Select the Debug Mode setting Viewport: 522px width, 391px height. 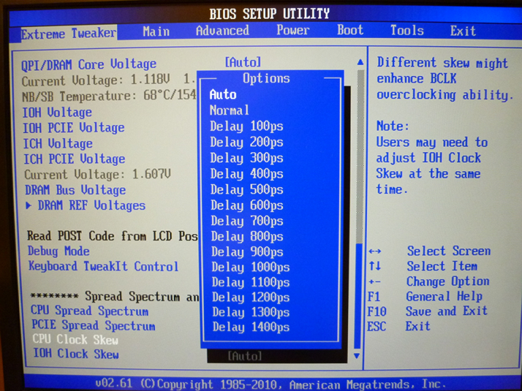pyautogui.click(x=58, y=251)
